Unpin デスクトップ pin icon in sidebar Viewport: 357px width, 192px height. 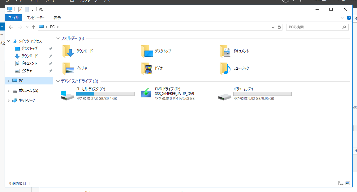click(x=50, y=49)
